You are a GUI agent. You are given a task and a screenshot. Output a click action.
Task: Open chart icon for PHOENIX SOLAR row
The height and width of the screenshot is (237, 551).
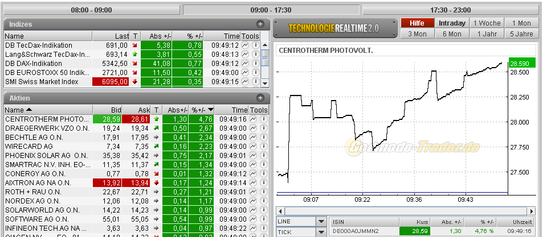pos(252,156)
